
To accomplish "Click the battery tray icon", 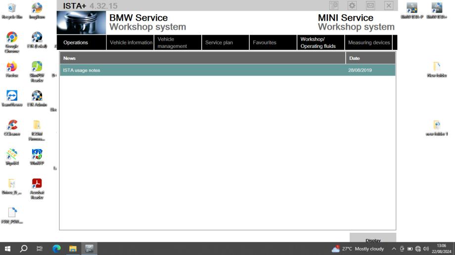I will (410, 249).
